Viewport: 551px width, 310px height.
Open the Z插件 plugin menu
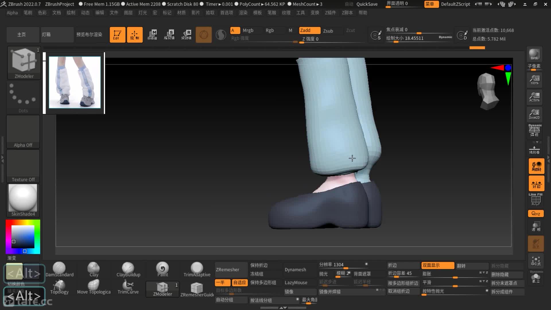click(330, 13)
